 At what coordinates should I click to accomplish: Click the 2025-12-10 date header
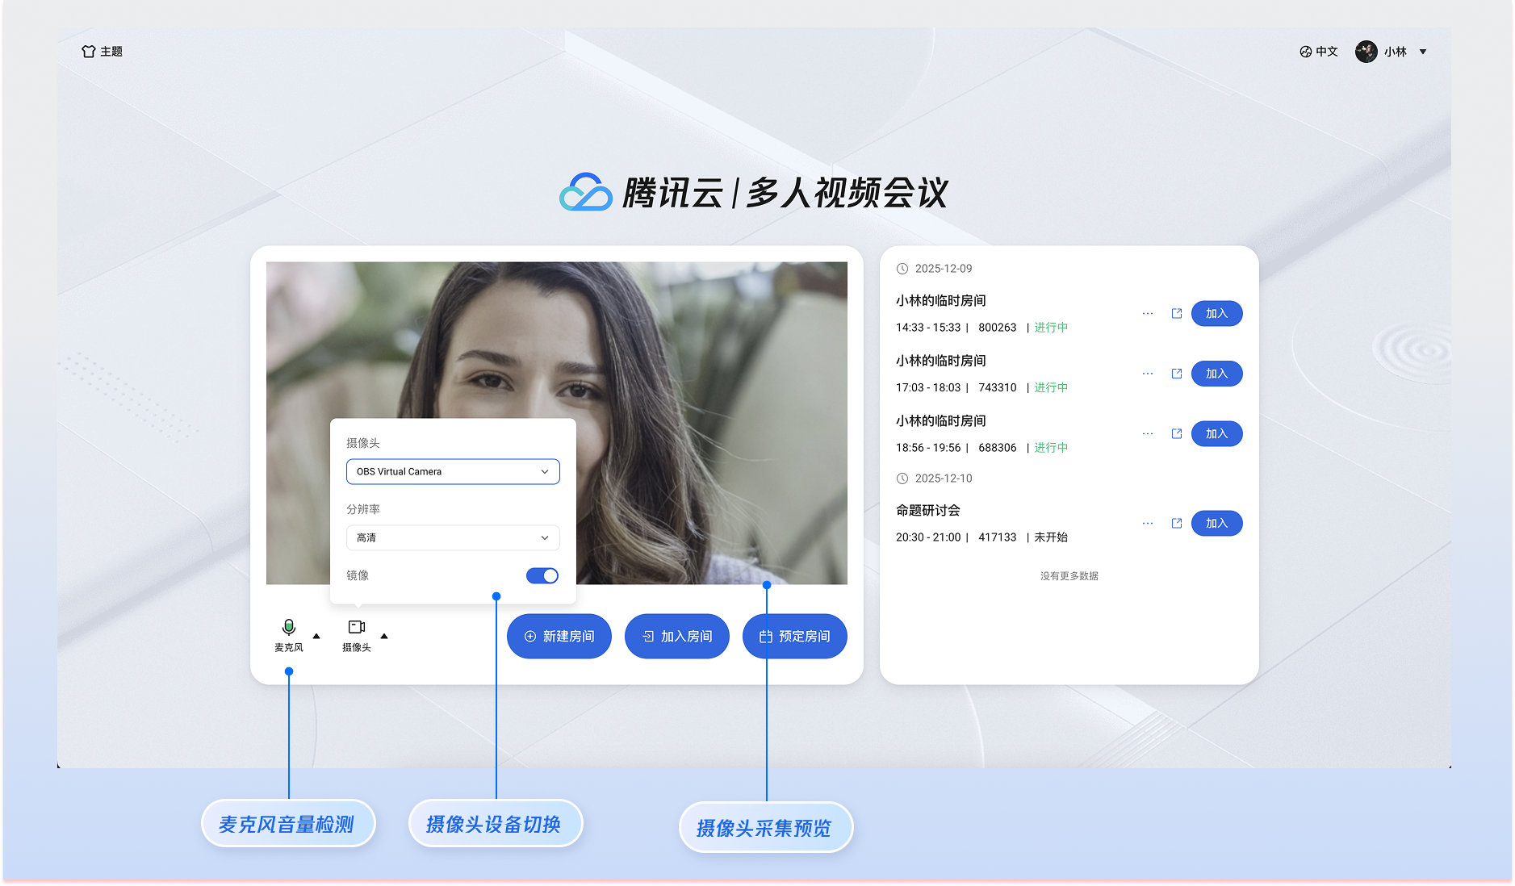(x=935, y=479)
